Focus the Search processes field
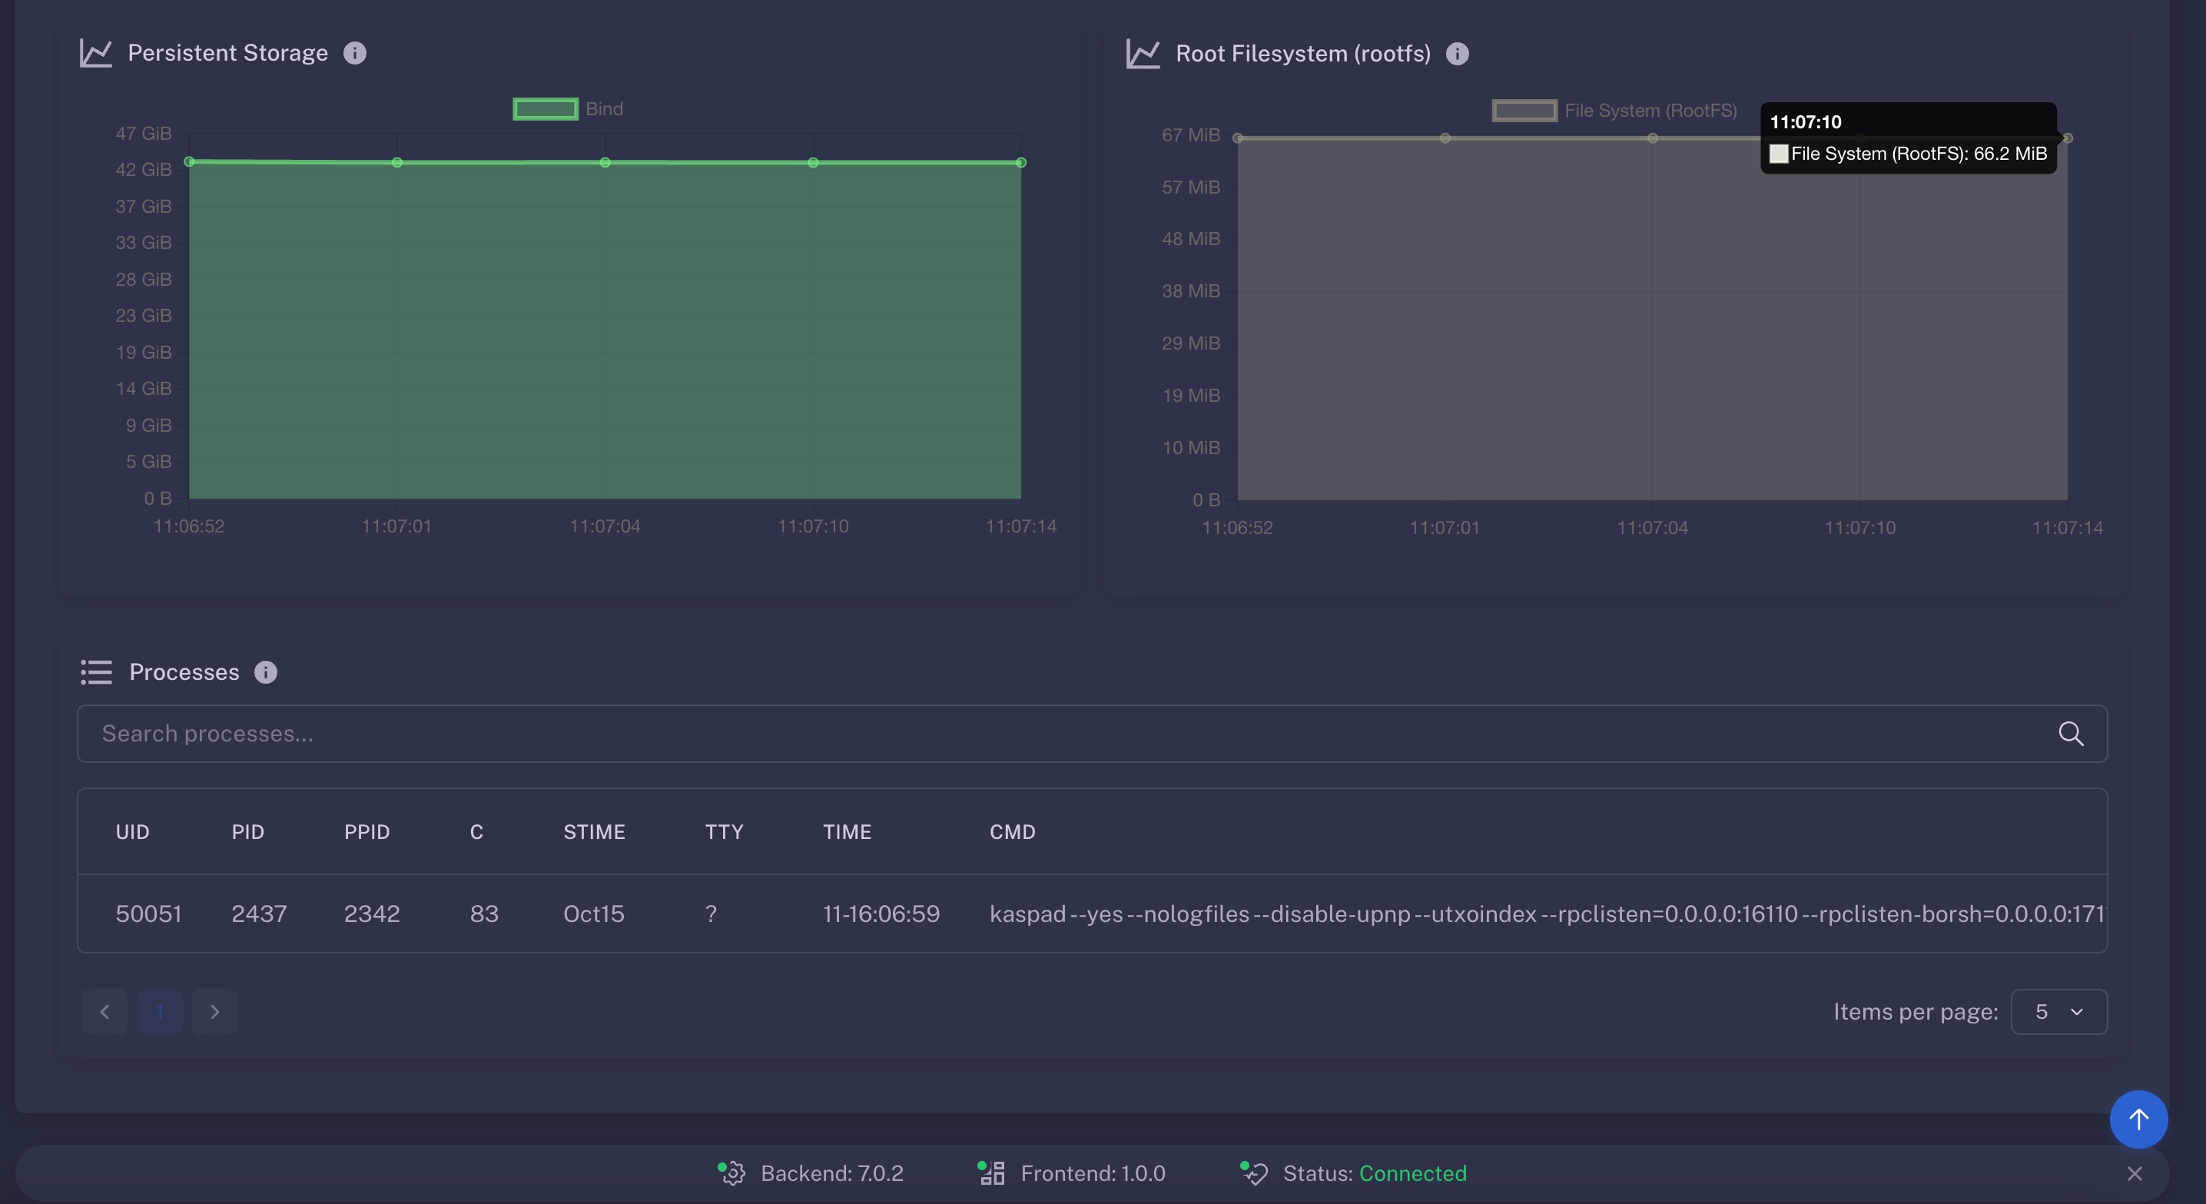 1027,734
